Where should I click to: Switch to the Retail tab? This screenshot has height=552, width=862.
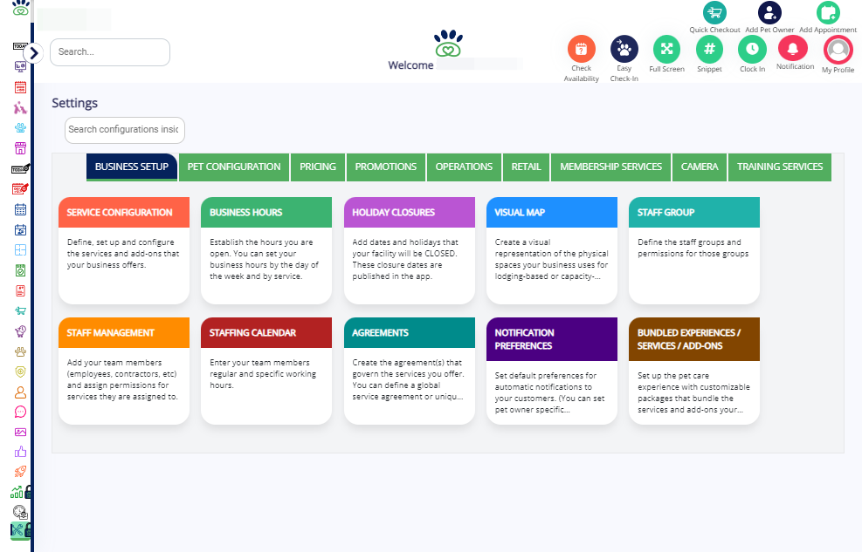526,167
